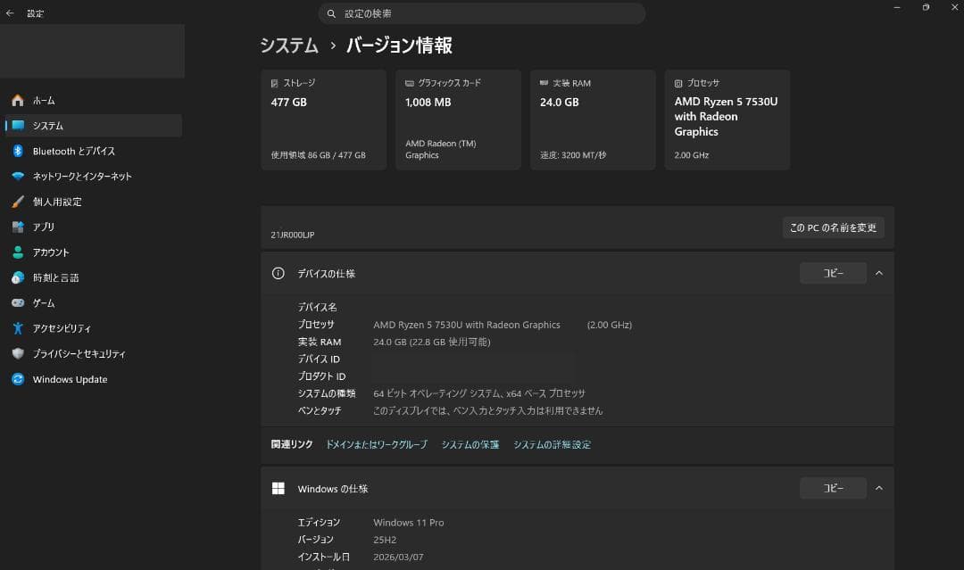Open the システムの保護 link

(x=470, y=444)
